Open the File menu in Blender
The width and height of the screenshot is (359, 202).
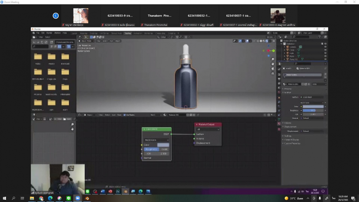tap(38, 33)
